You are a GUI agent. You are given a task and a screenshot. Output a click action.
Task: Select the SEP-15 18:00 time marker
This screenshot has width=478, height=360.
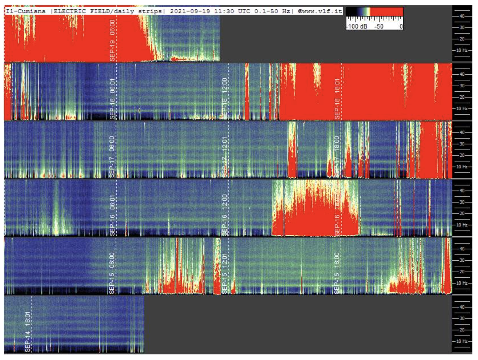[337, 273]
